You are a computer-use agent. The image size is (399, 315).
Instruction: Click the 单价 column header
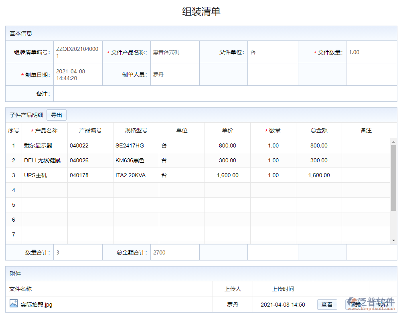pyautogui.click(x=227, y=130)
